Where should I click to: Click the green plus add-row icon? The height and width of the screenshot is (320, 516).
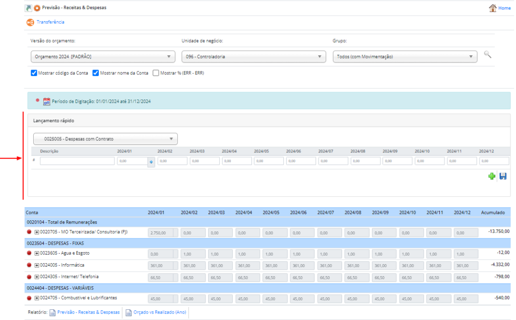pyautogui.click(x=491, y=176)
